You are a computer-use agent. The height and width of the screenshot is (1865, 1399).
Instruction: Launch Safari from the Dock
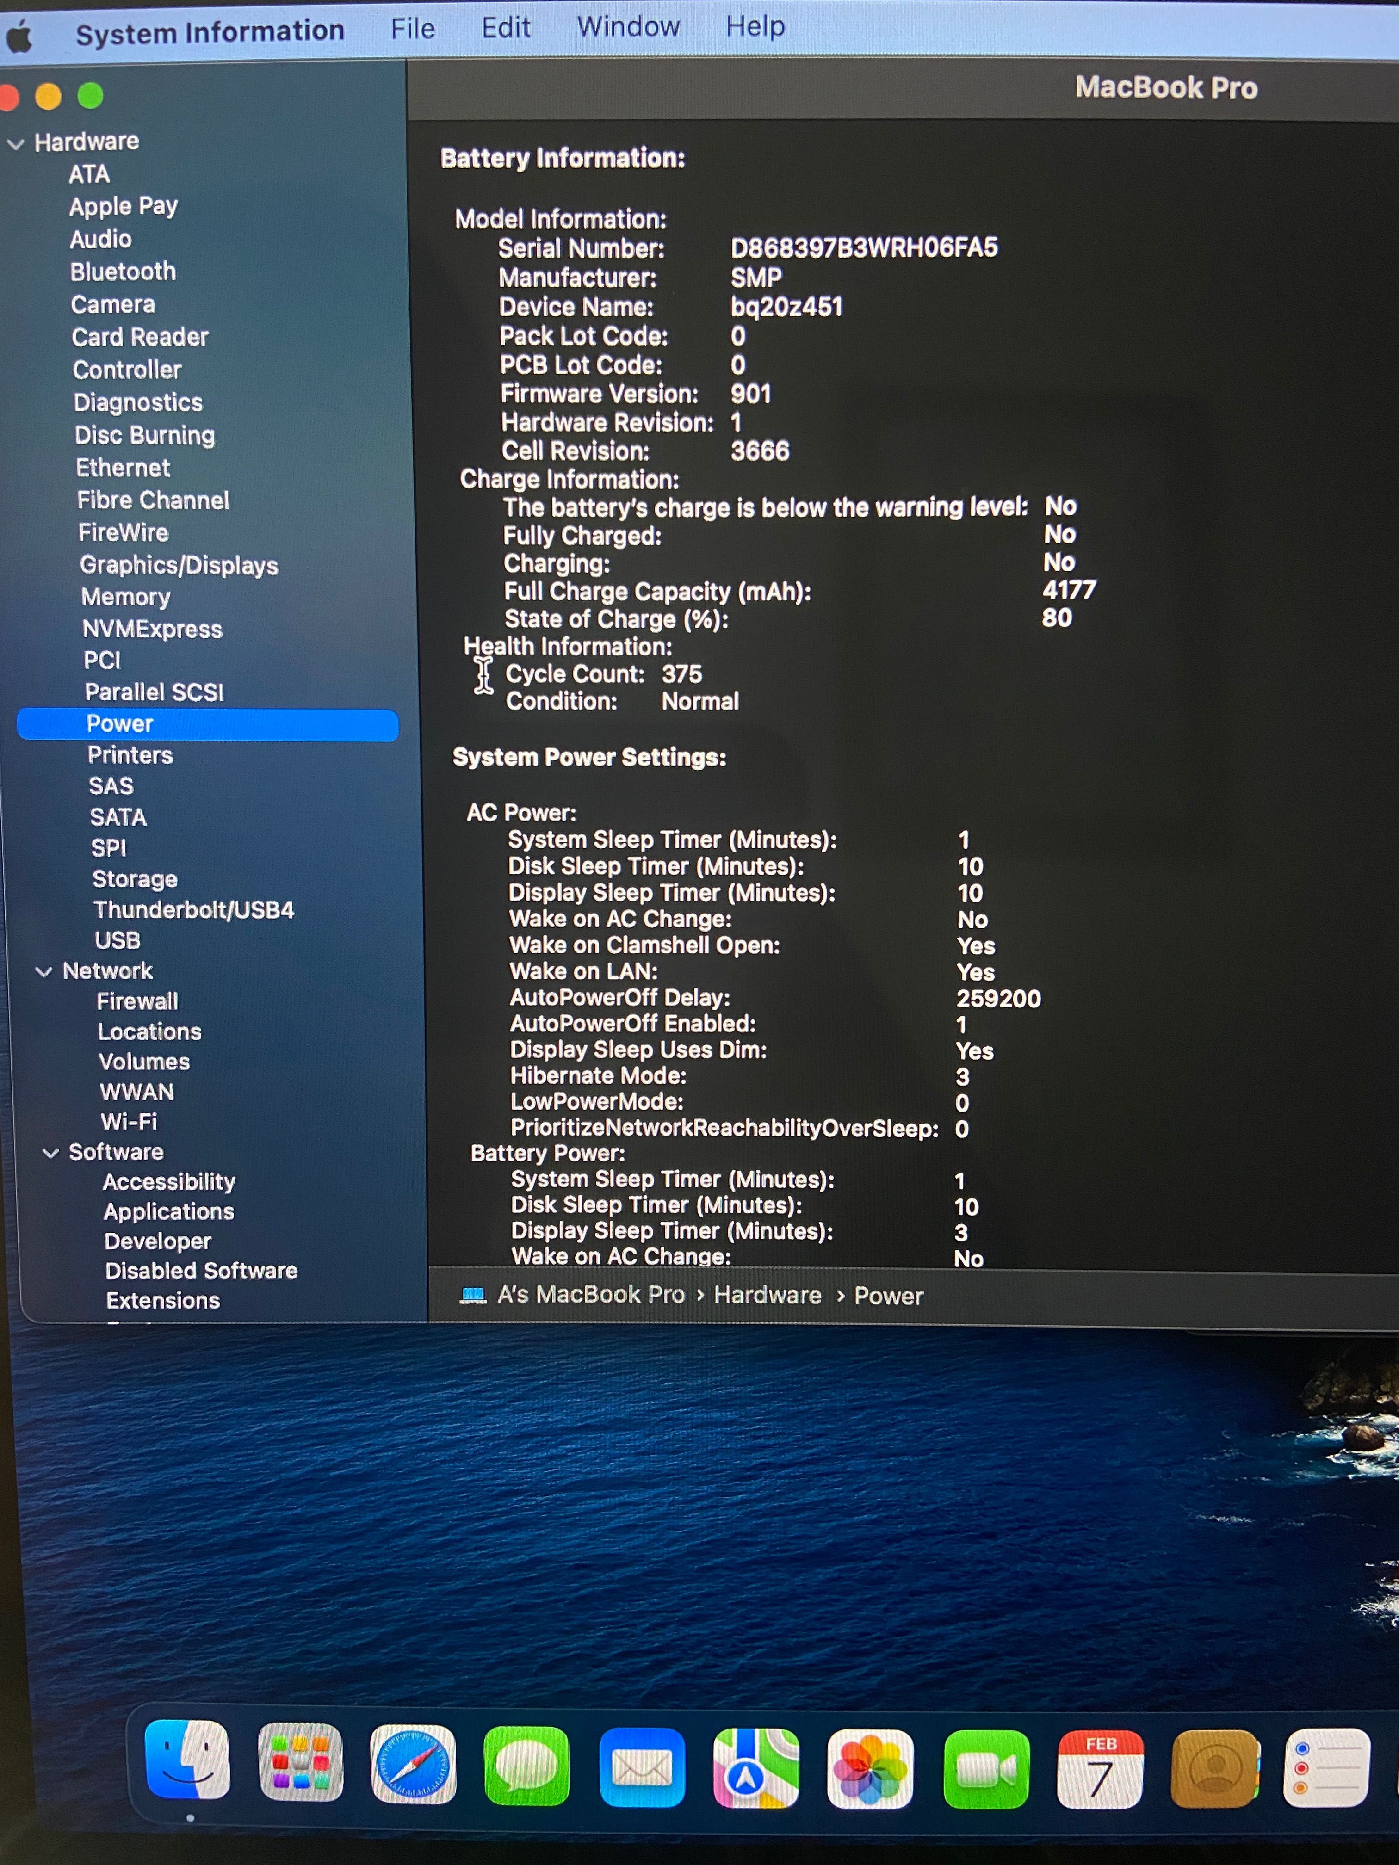[x=413, y=1764]
